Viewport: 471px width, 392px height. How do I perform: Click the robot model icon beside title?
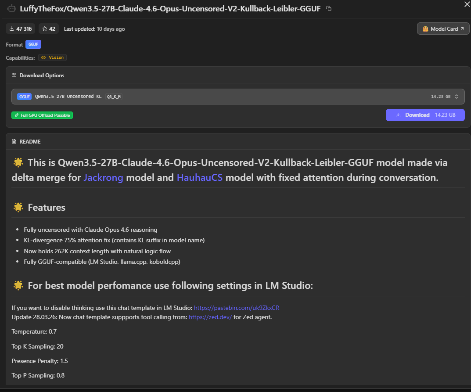[12, 8]
